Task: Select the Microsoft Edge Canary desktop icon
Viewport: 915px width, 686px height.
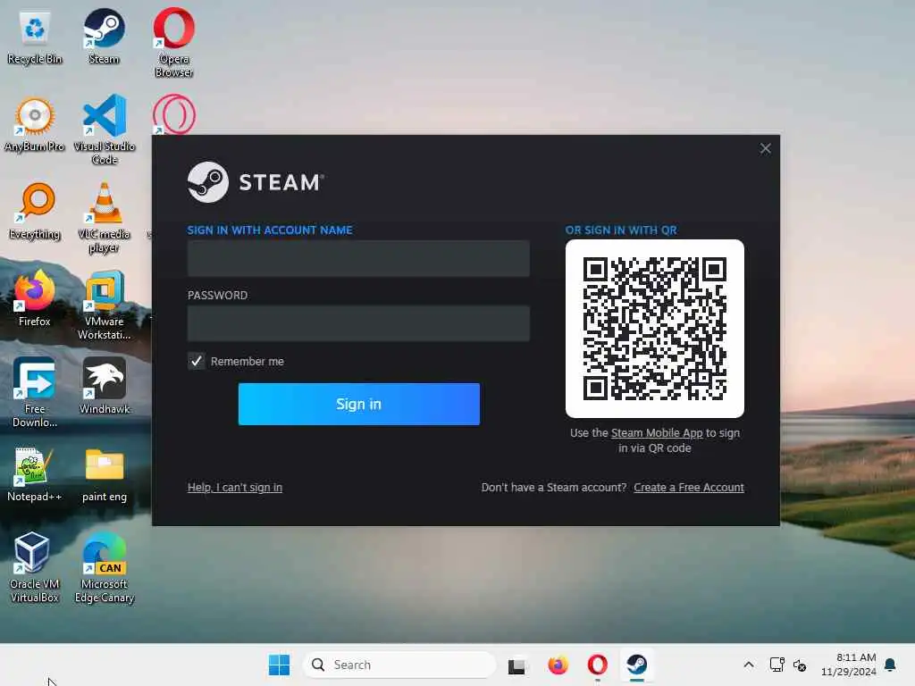Action: click(x=104, y=567)
